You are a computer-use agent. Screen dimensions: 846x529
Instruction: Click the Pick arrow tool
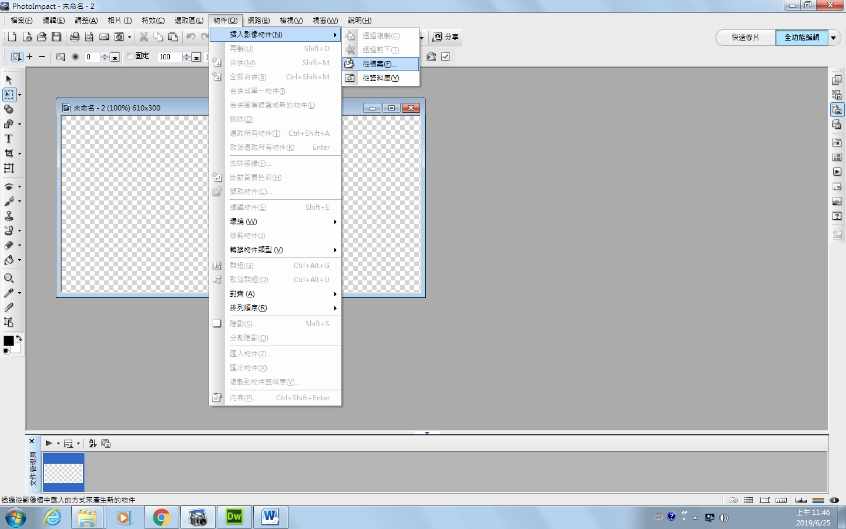coord(9,79)
